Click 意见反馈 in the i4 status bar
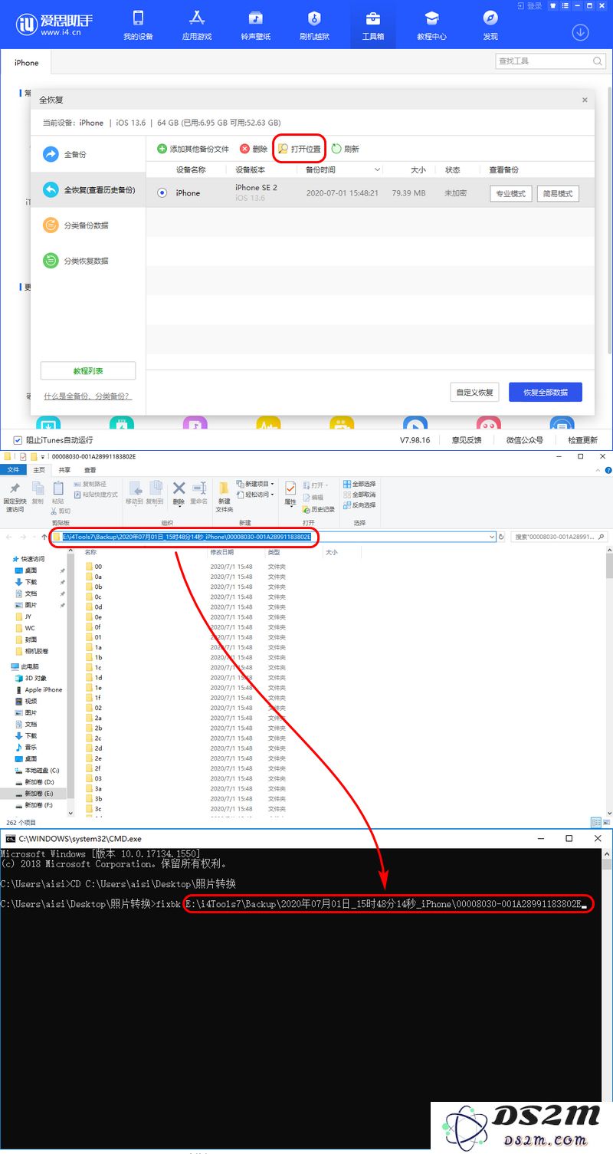Screen dimensions: 613x1154 [467, 440]
